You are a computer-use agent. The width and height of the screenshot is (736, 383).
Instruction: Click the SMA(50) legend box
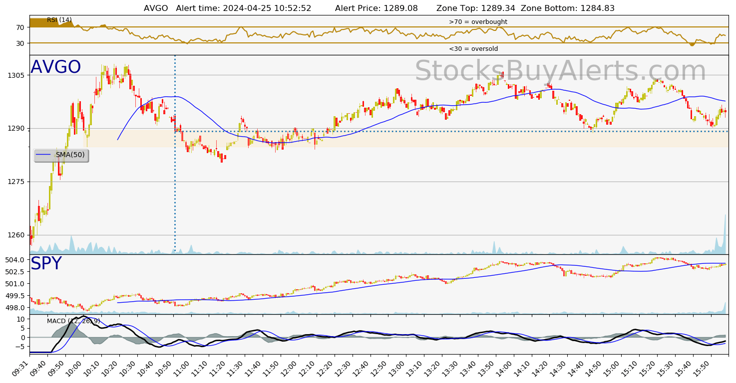[61, 155]
